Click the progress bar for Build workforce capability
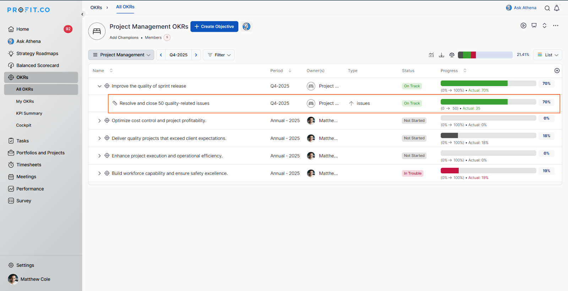This screenshot has height=291, width=568. [488, 171]
